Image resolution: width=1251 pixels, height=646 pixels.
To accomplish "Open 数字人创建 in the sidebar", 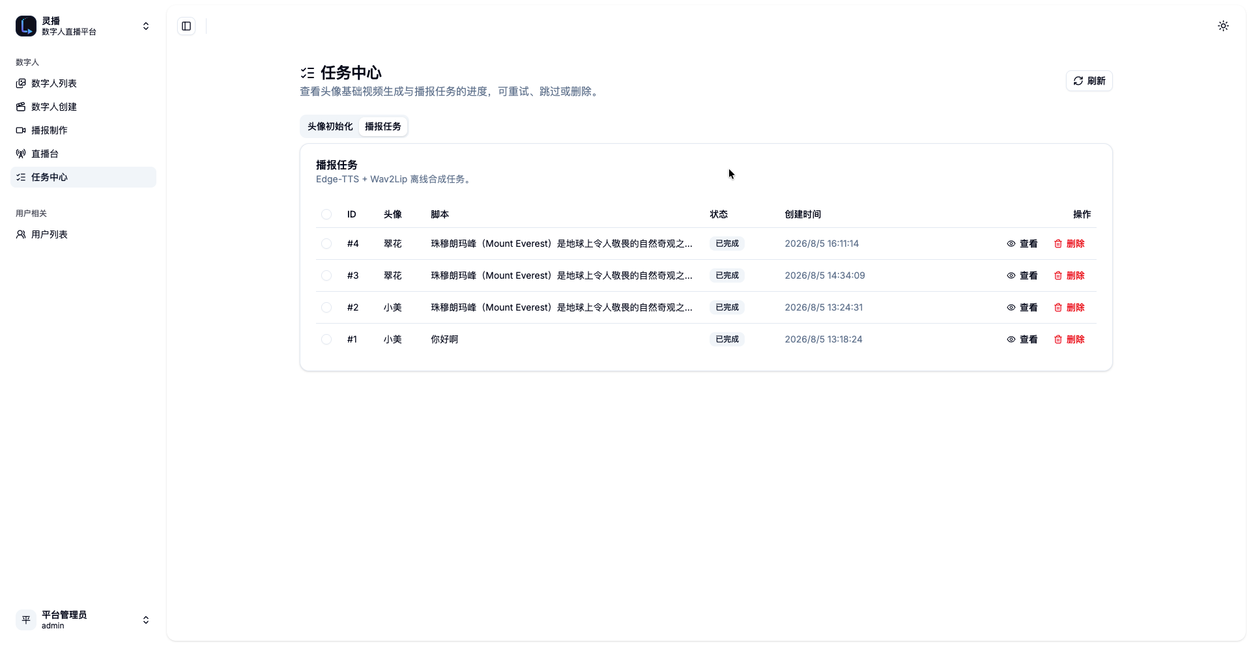I will point(83,107).
